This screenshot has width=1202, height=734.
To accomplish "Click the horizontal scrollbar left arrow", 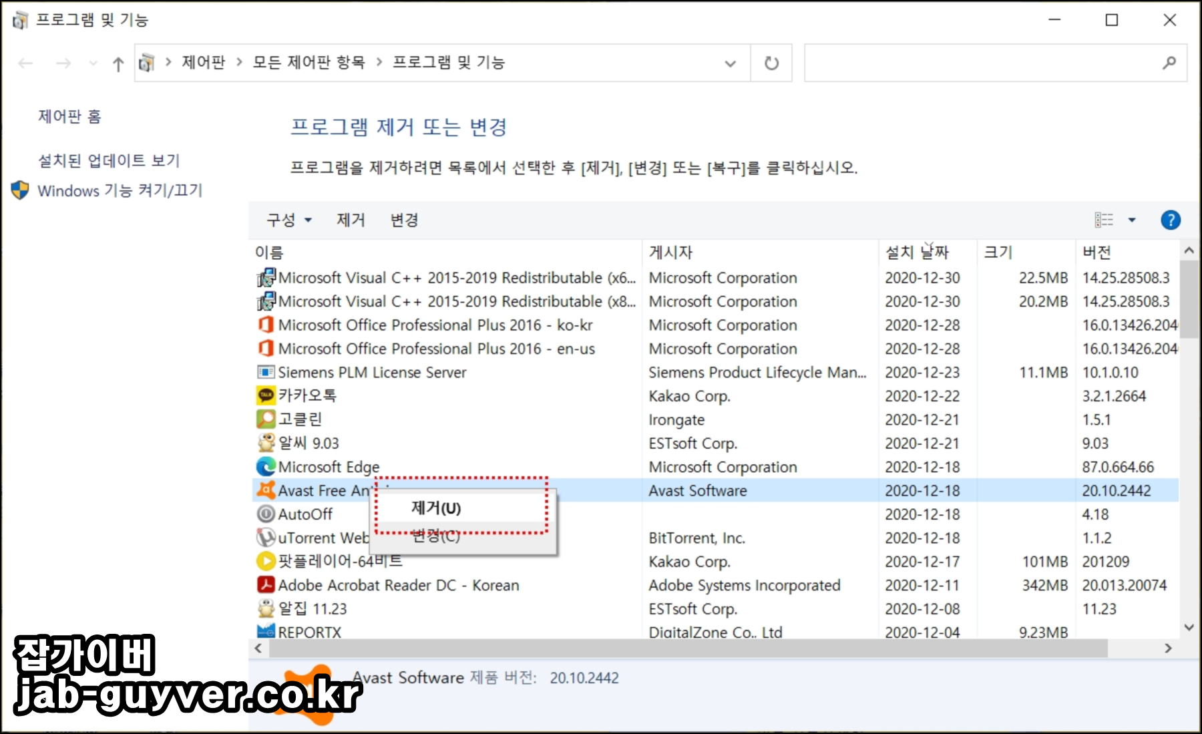I will click(258, 648).
